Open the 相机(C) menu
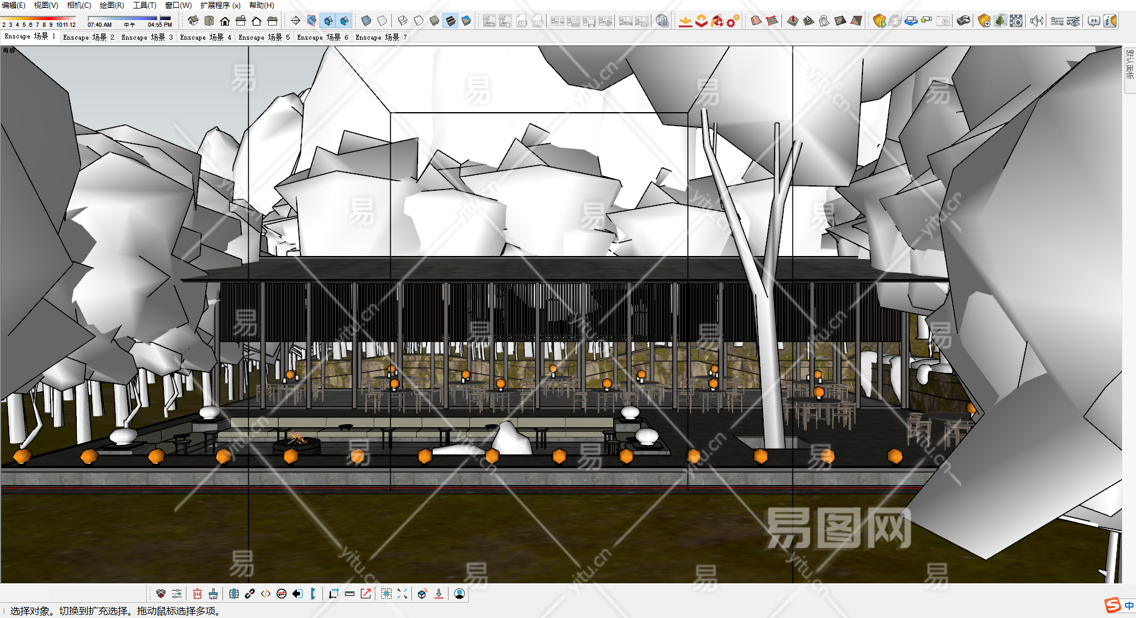This screenshot has height=618, width=1136. 79,5
